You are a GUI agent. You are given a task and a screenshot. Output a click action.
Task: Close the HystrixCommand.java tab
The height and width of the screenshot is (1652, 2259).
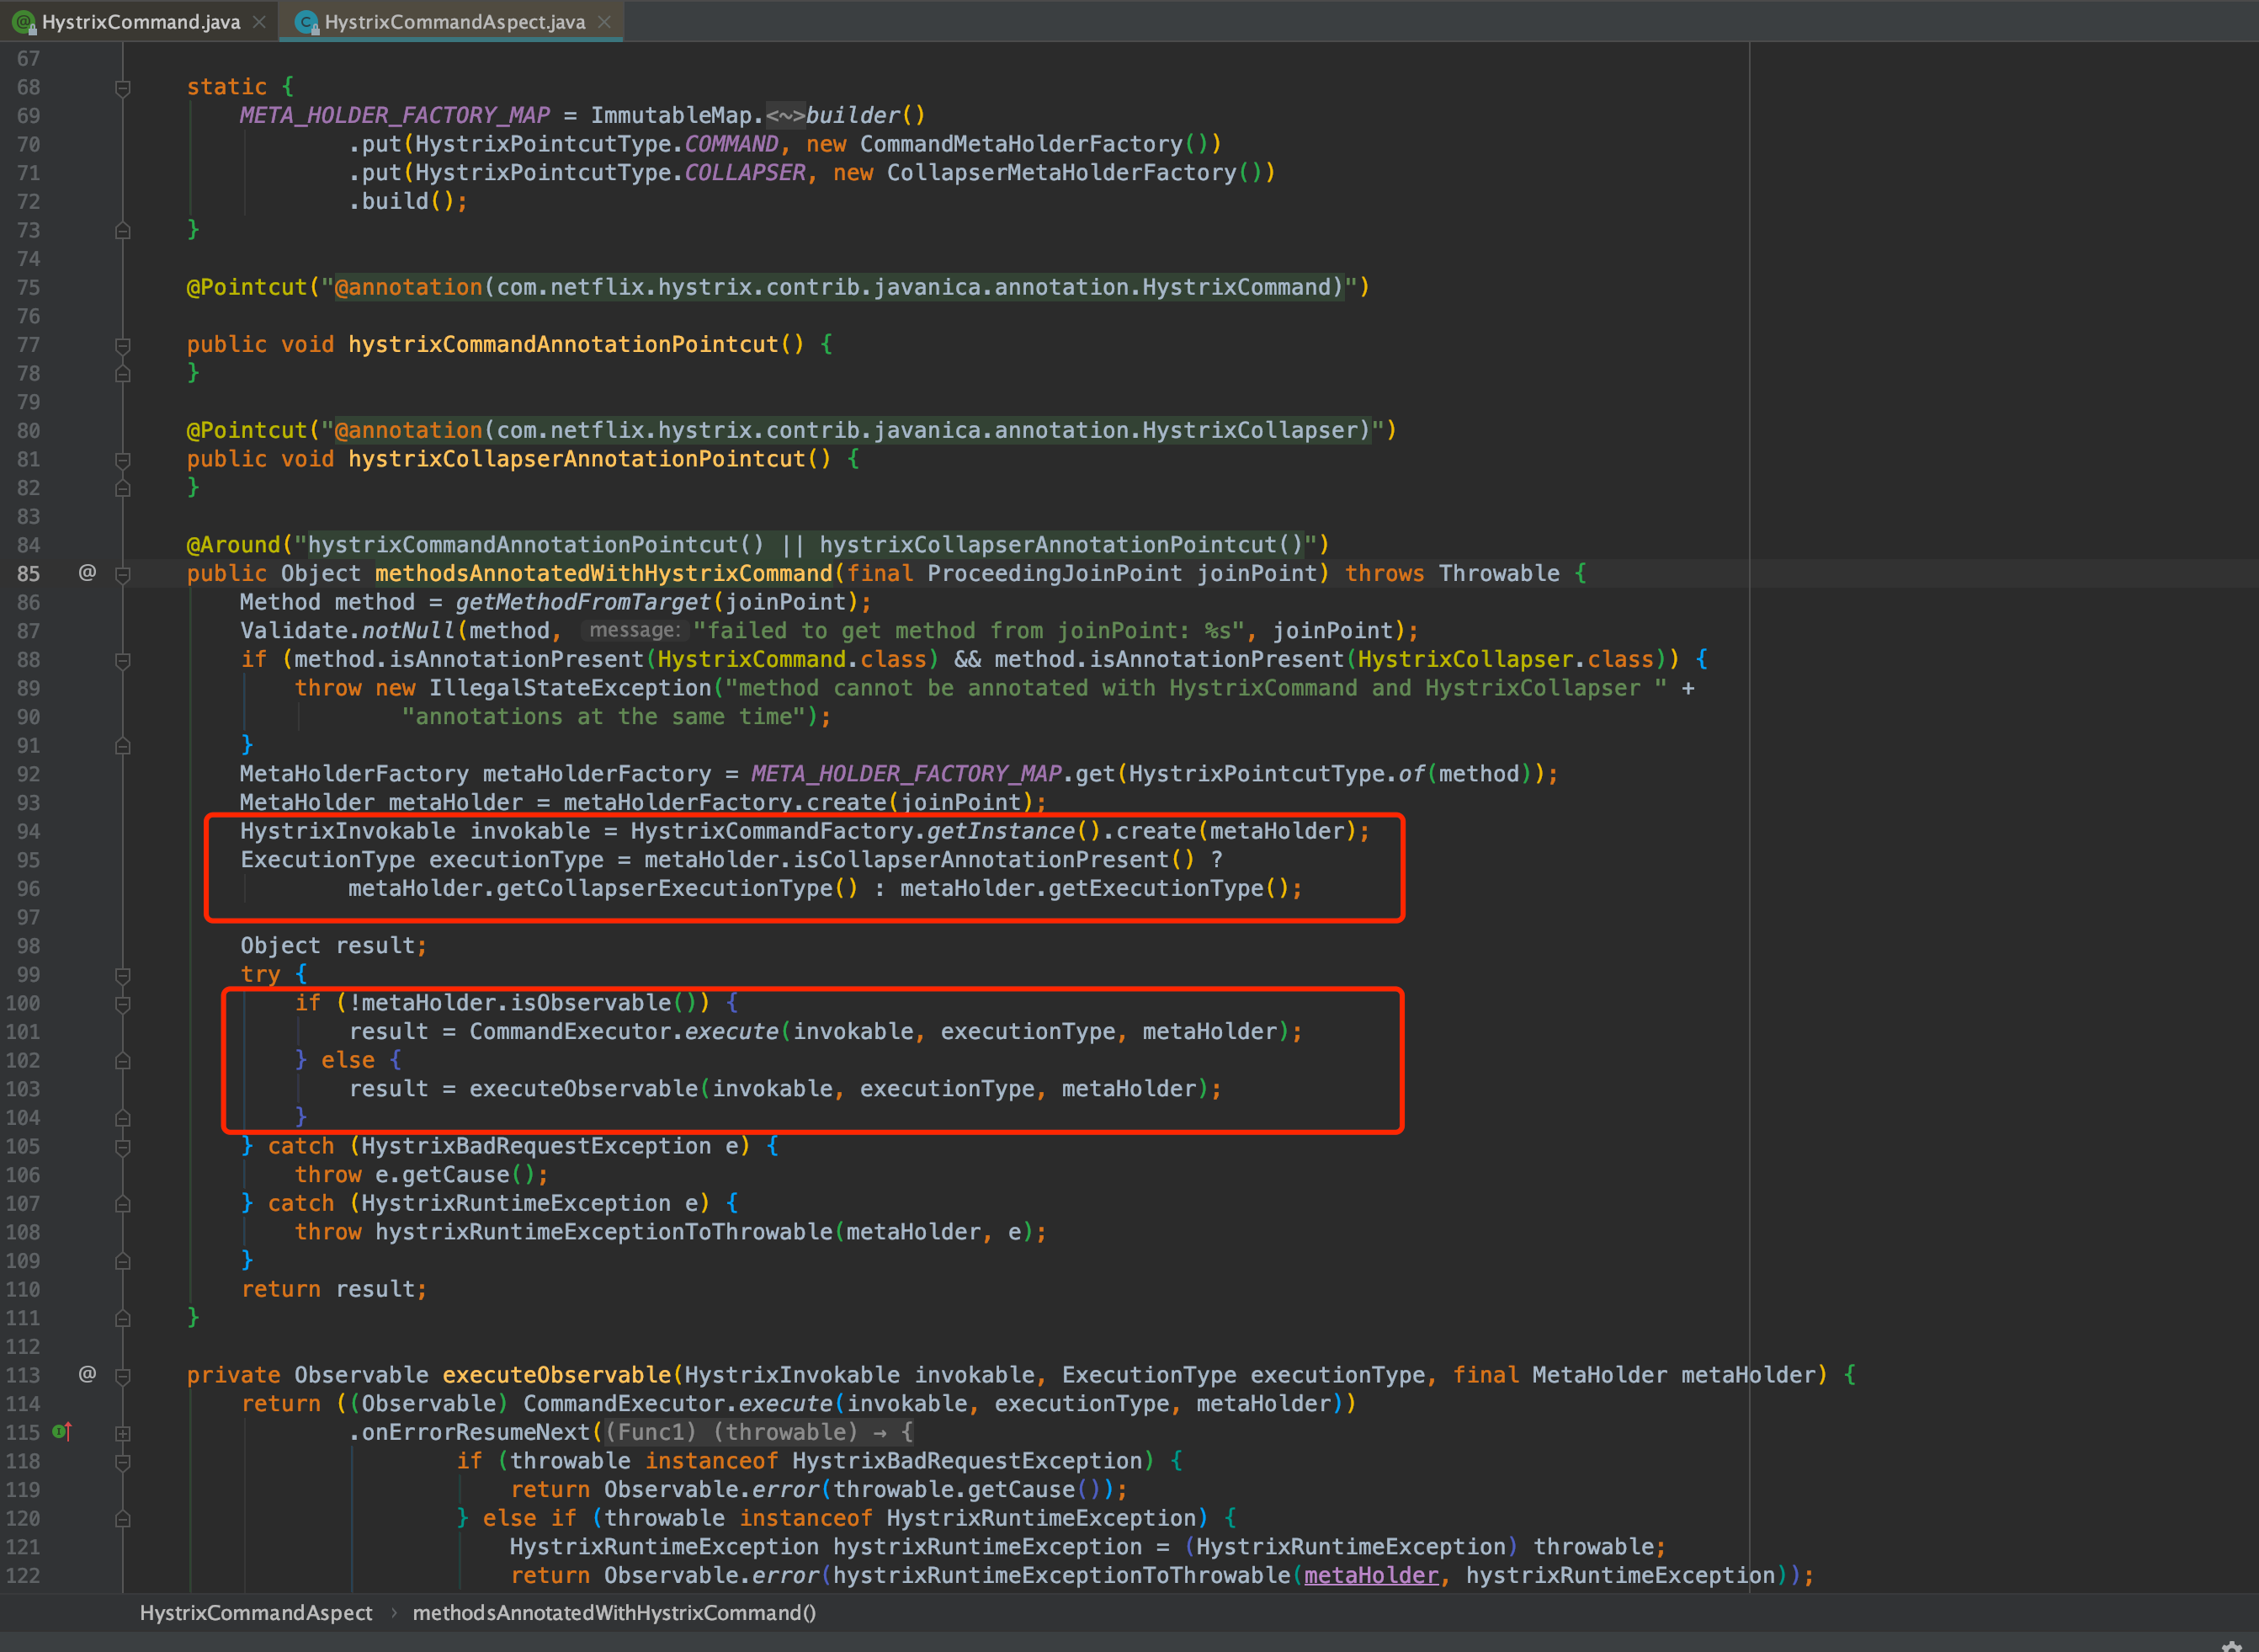(x=260, y=21)
